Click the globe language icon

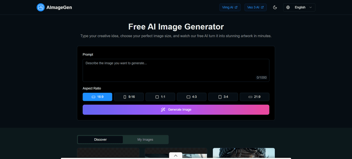pos(288,7)
